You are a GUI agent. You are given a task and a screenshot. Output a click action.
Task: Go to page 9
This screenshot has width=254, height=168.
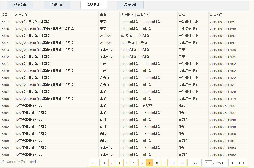coord(164,163)
